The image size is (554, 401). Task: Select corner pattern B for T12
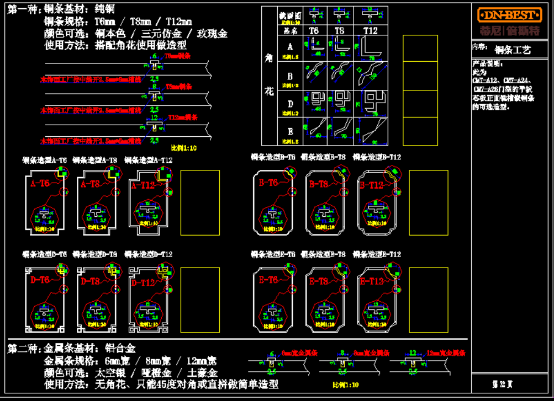point(370,74)
